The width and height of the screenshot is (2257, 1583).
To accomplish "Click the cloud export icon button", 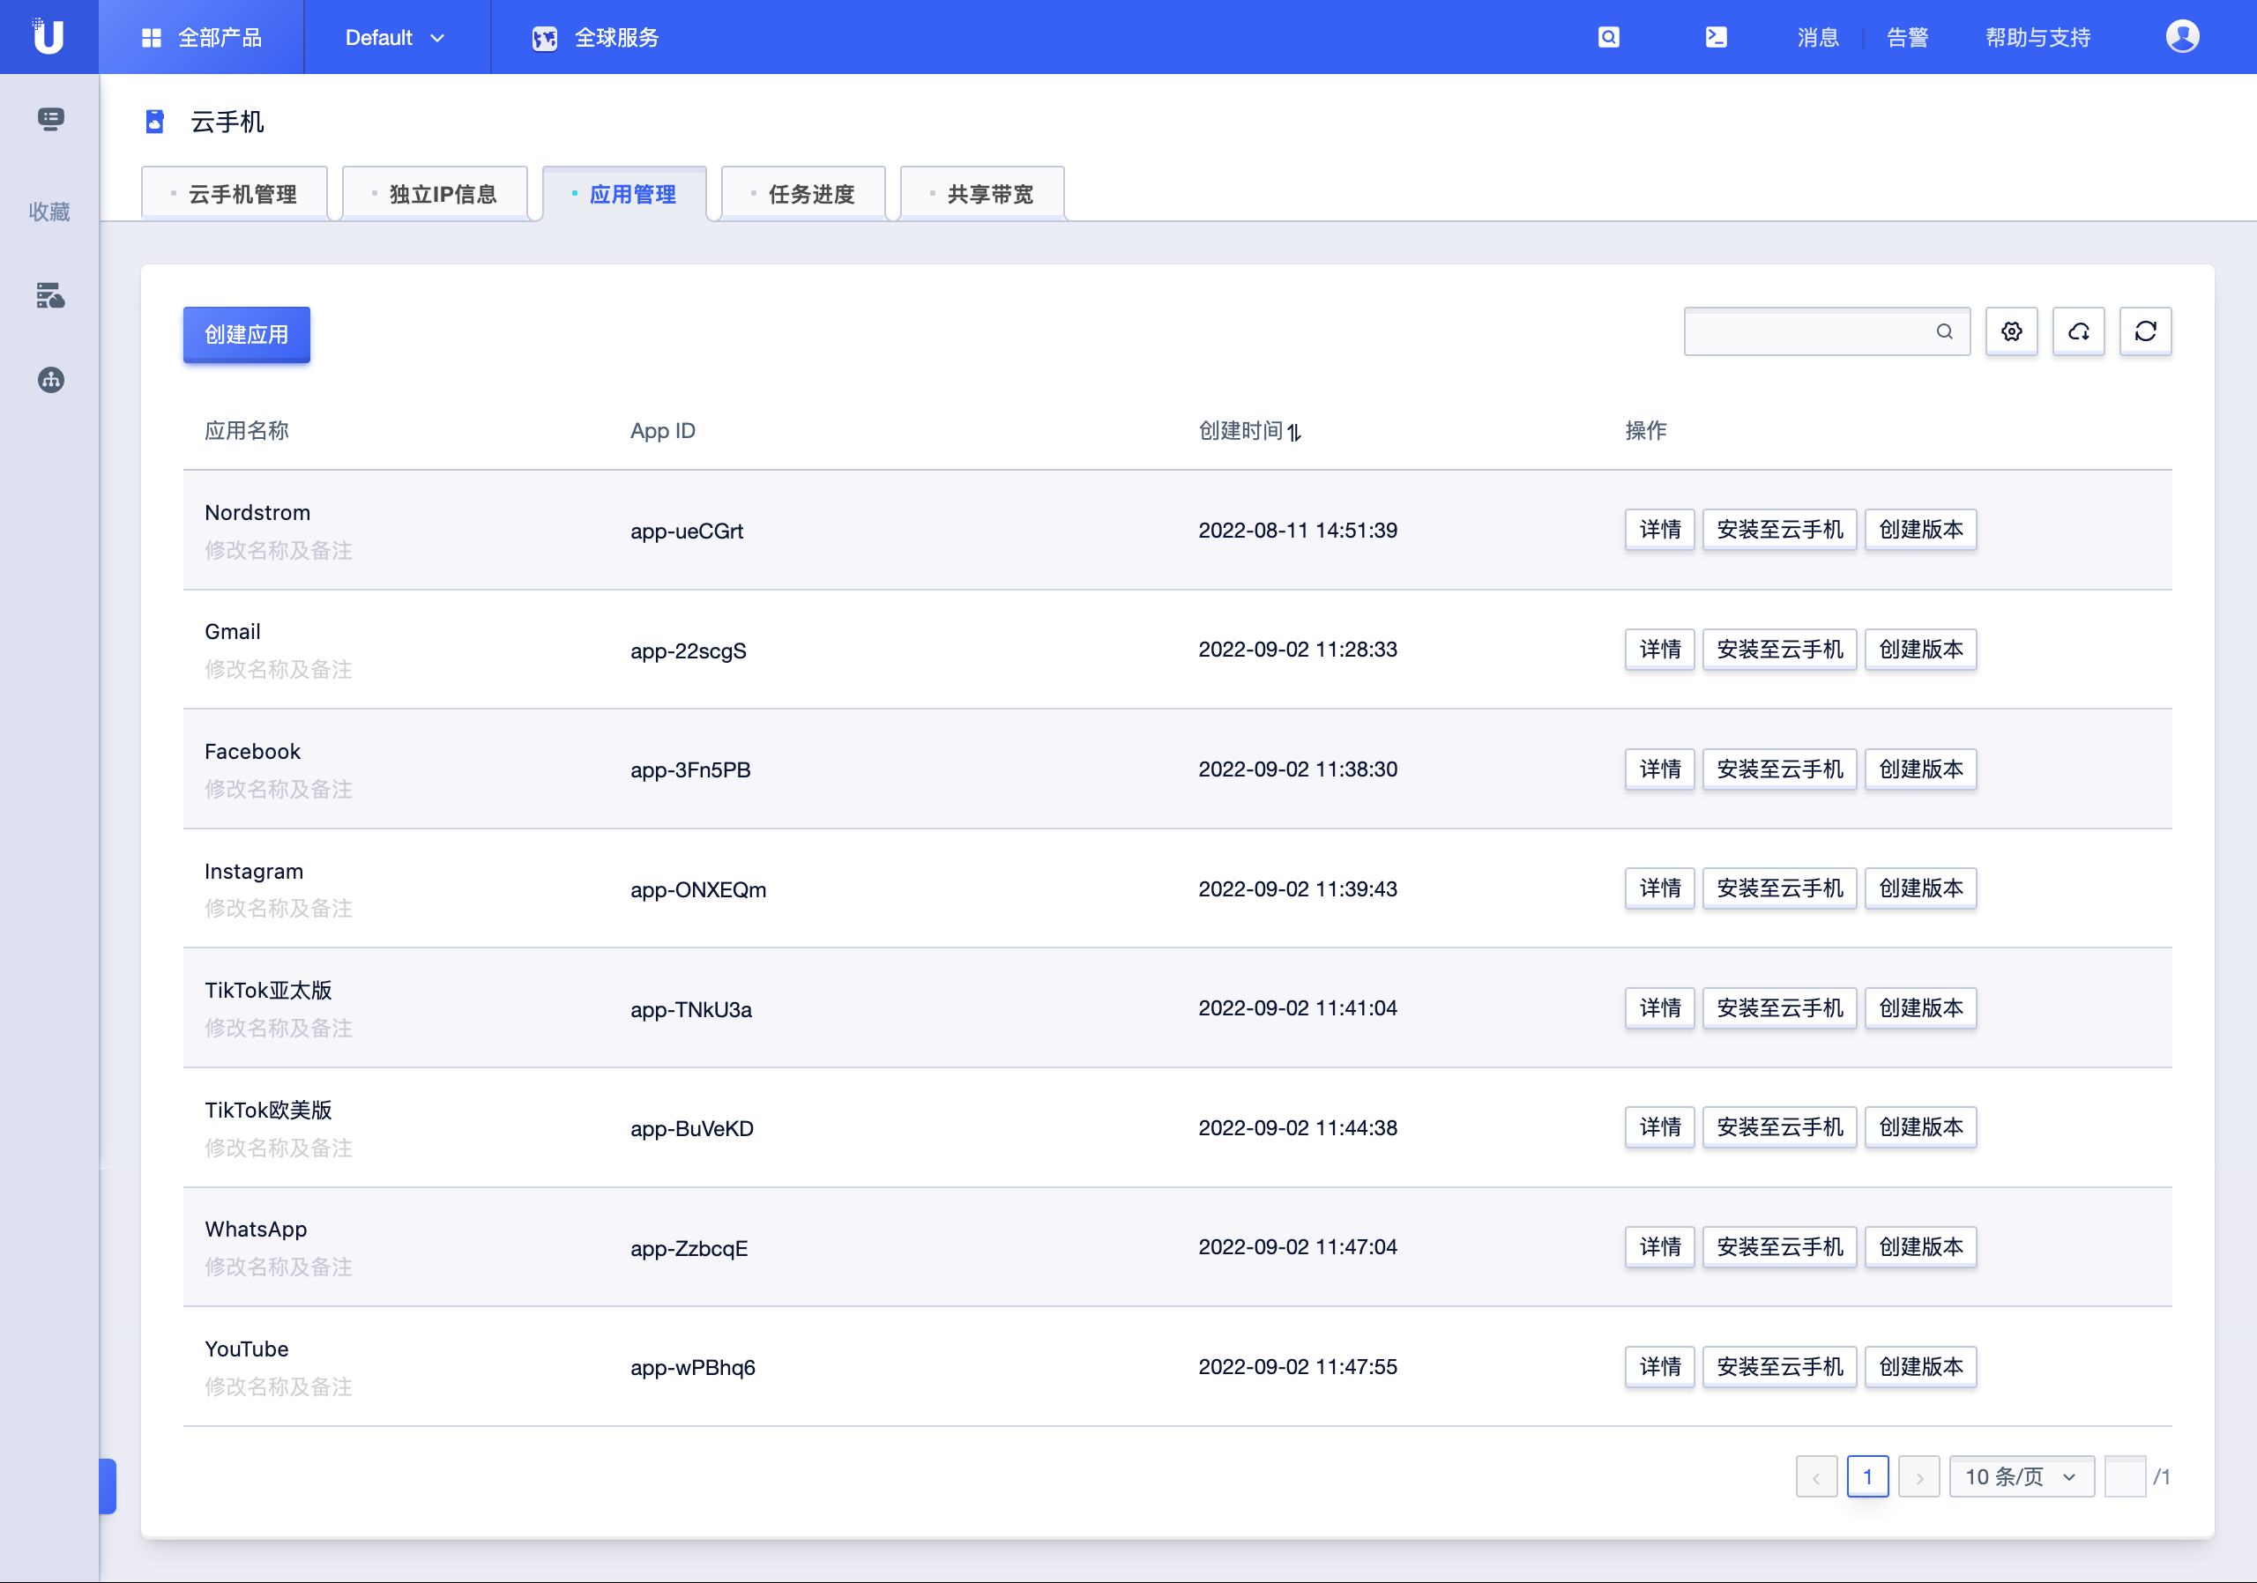I will click(2078, 332).
